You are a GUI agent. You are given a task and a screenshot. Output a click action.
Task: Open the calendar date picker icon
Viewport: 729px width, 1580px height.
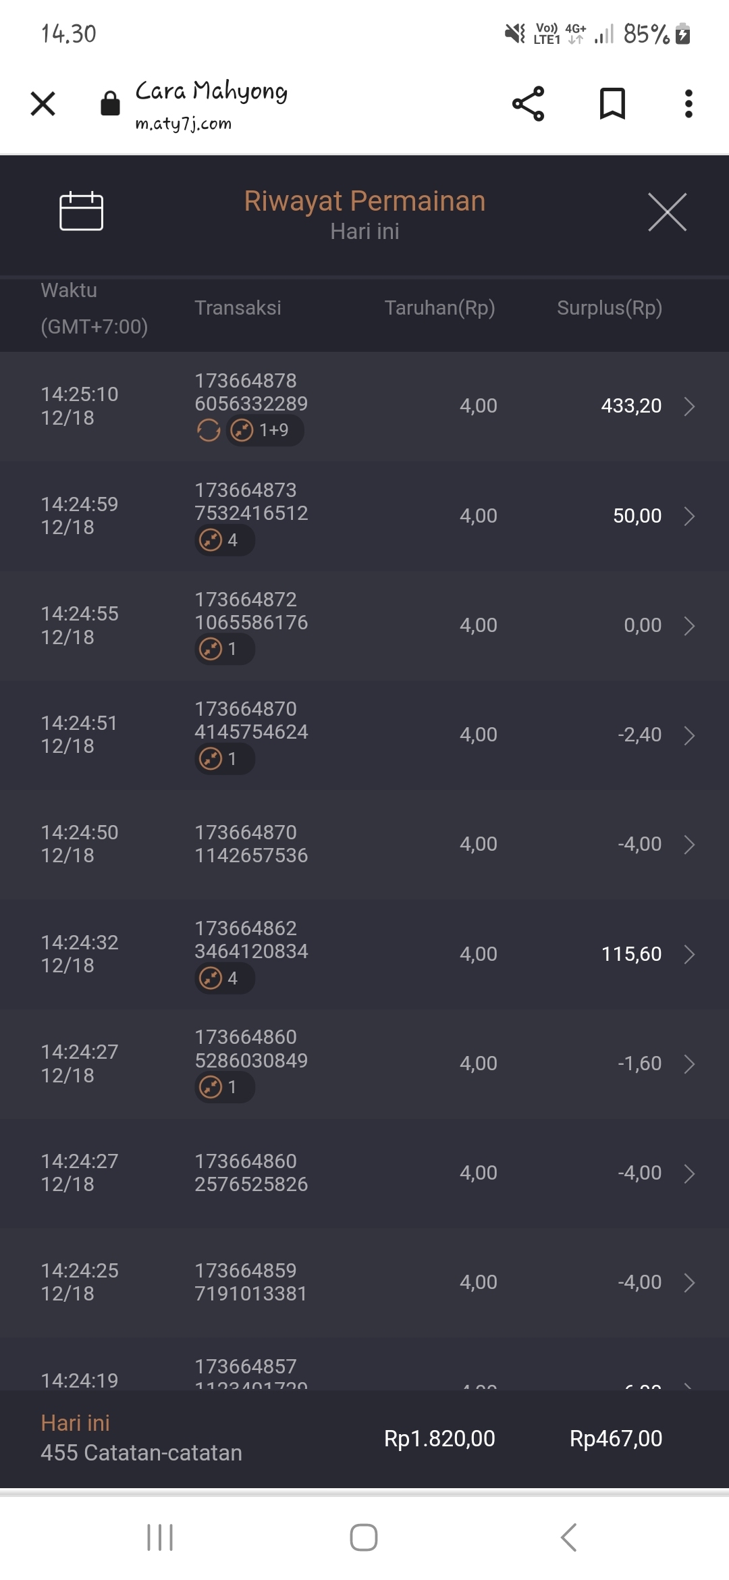pyautogui.click(x=81, y=211)
